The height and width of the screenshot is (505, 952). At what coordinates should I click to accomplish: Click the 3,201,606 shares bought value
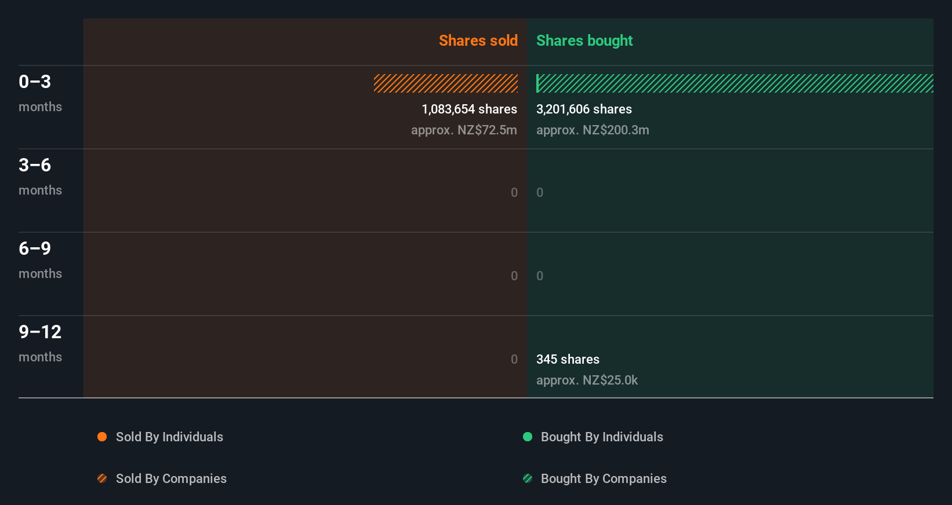click(584, 109)
